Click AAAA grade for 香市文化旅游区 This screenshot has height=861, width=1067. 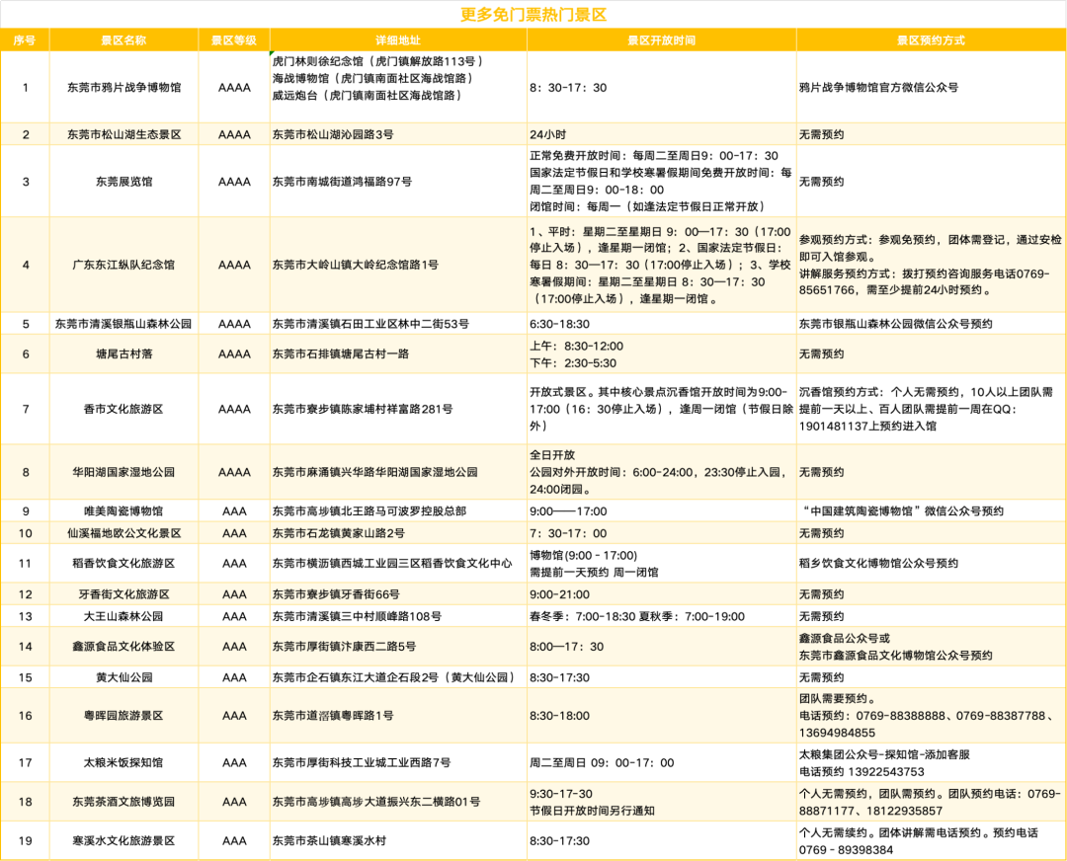point(234,409)
